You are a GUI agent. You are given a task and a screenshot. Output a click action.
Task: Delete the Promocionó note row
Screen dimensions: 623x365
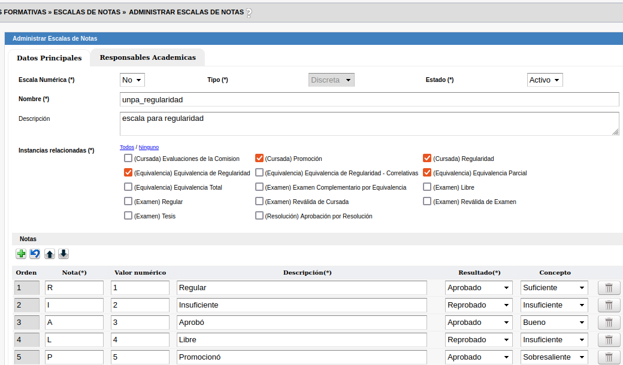click(x=609, y=357)
